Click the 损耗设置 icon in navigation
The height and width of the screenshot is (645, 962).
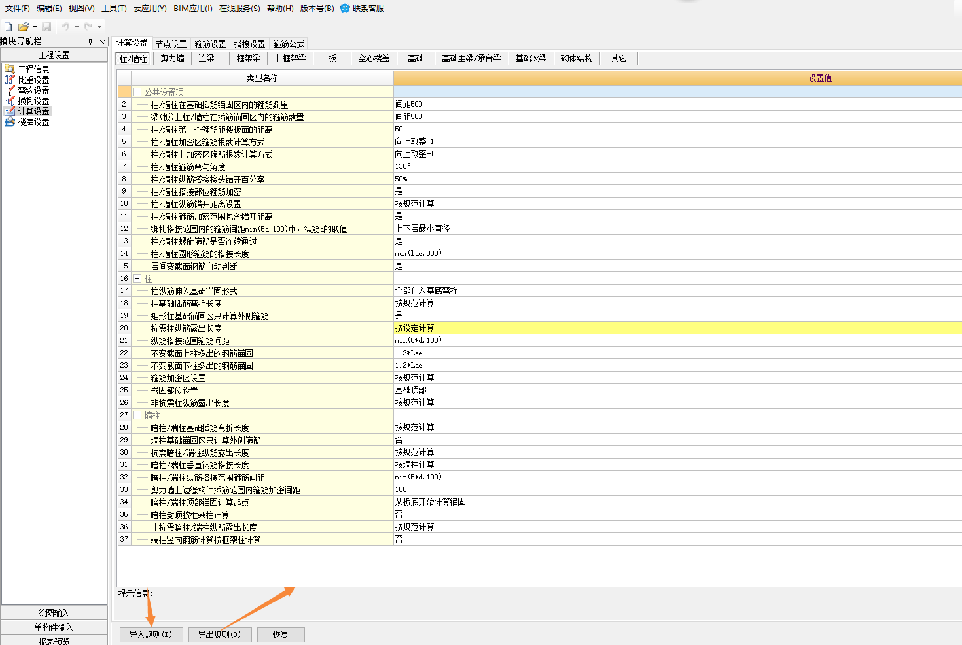(10, 100)
